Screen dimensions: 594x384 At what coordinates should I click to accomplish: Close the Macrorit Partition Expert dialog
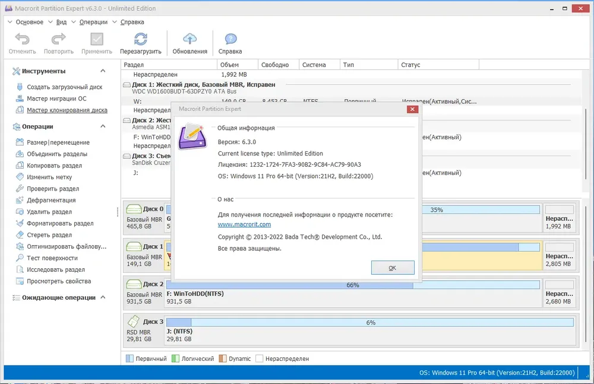(x=412, y=109)
